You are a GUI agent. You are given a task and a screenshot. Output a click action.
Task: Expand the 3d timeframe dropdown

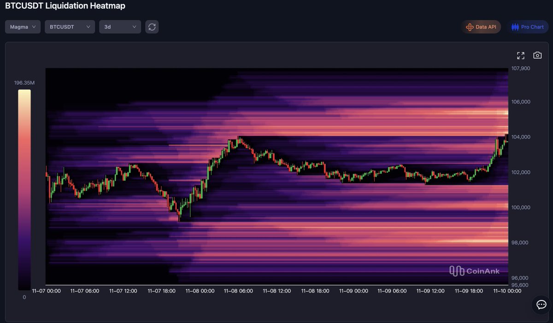coord(120,26)
